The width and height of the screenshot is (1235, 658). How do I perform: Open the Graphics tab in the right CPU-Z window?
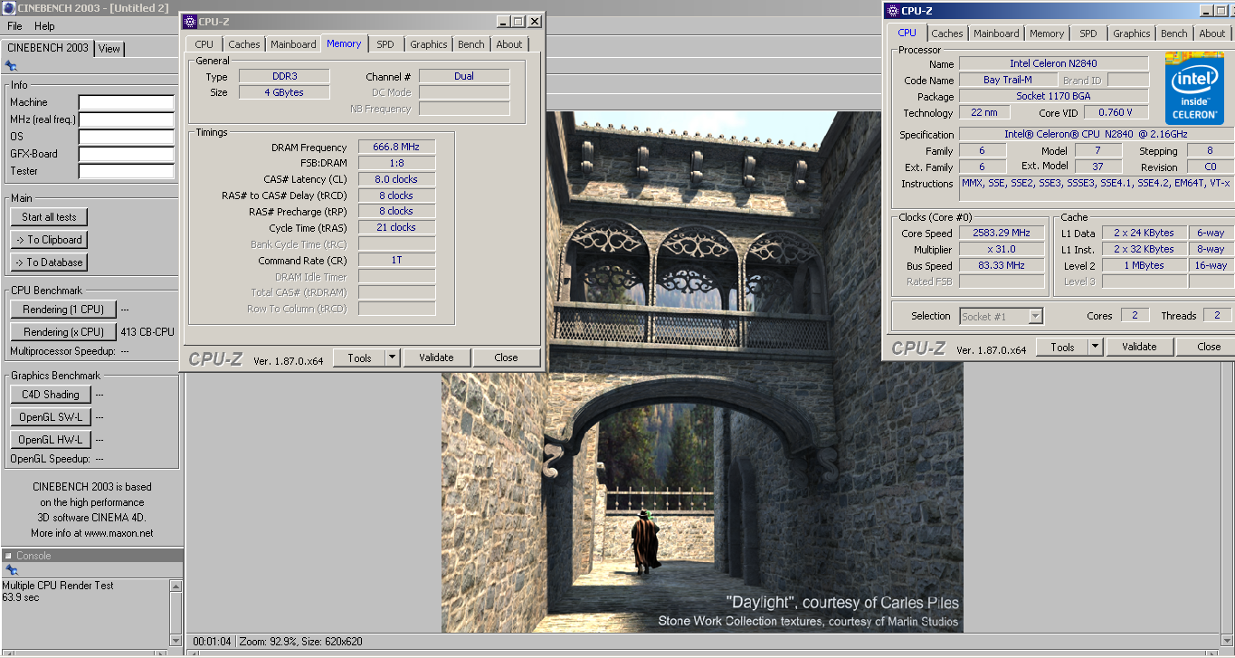[x=1131, y=33]
